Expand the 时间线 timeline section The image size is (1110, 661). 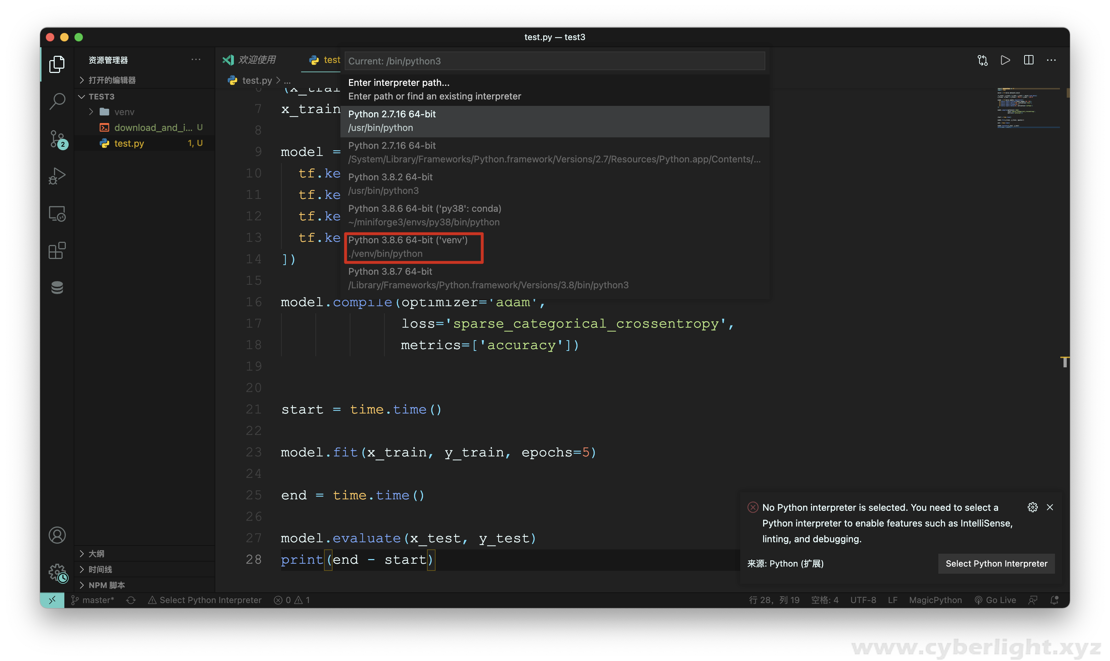tap(145, 569)
